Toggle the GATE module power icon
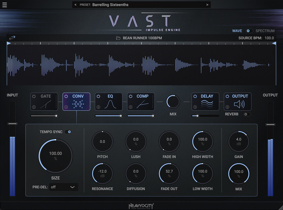The image size is (283, 210). pos(34,96)
